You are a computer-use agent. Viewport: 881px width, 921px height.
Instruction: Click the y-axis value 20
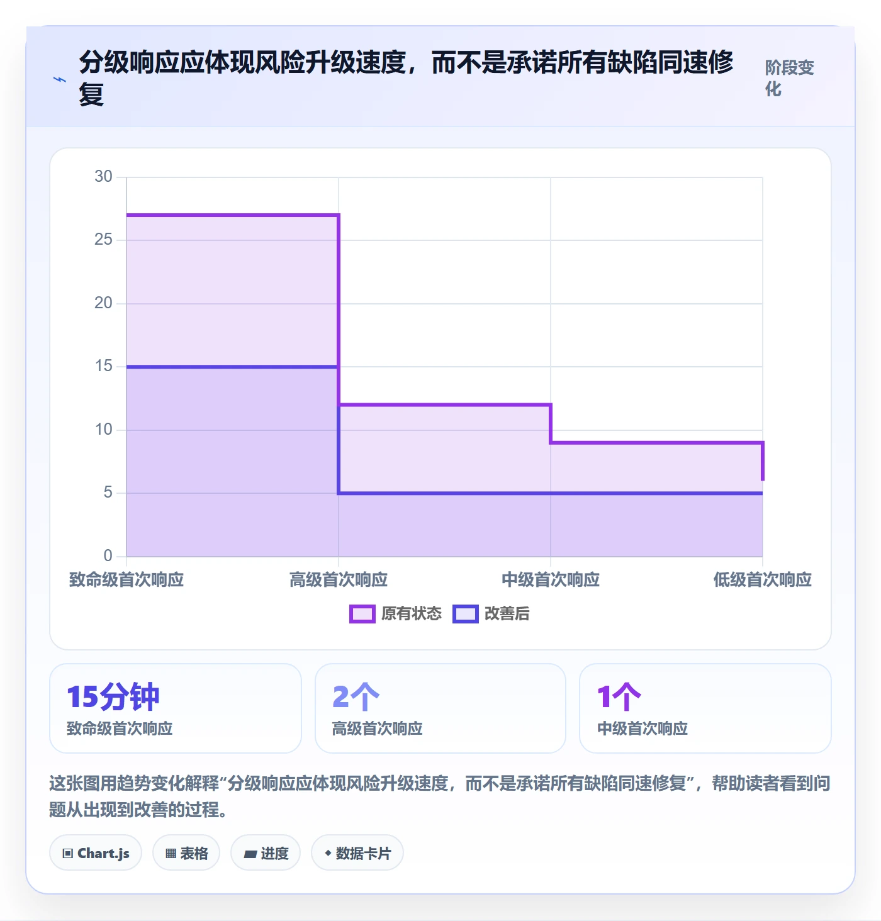point(104,303)
